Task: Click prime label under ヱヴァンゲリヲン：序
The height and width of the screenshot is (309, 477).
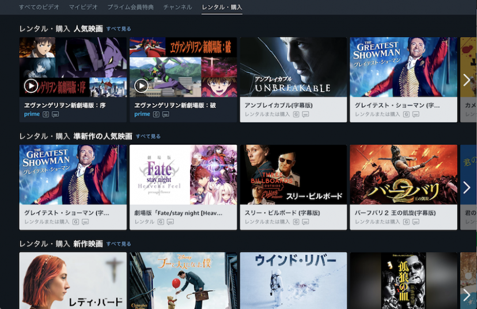Action: (32, 114)
